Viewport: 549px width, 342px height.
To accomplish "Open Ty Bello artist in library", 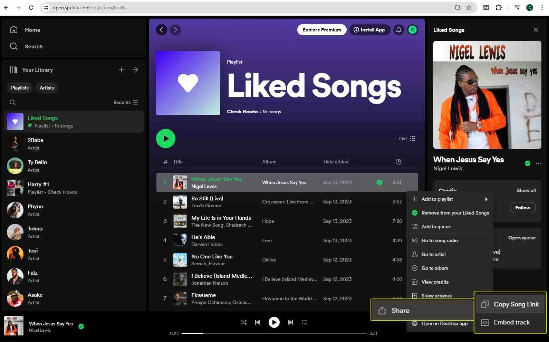I will [x=74, y=166].
